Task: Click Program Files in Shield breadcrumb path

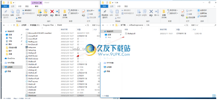Action: coord(48,25)
